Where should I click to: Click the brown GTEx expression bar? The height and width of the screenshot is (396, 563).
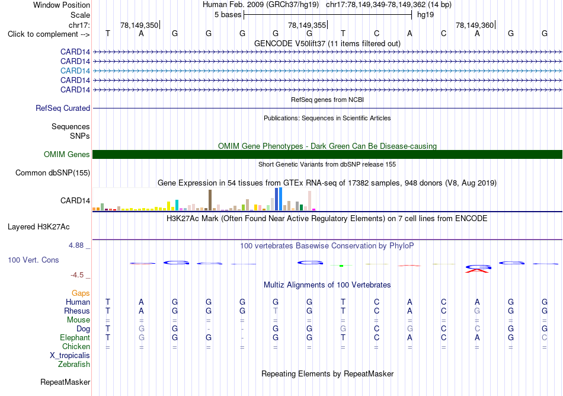tap(210, 200)
